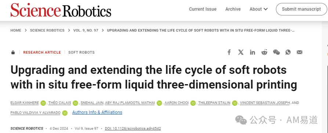The width and height of the screenshot is (328, 133).
Task: Open the DOI link
Action: tap(133, 128)
